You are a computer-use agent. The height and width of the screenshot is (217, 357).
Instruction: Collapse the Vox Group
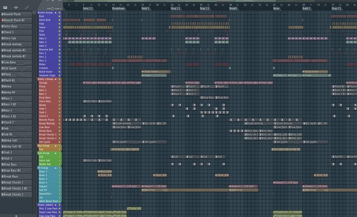click(55, 146)
